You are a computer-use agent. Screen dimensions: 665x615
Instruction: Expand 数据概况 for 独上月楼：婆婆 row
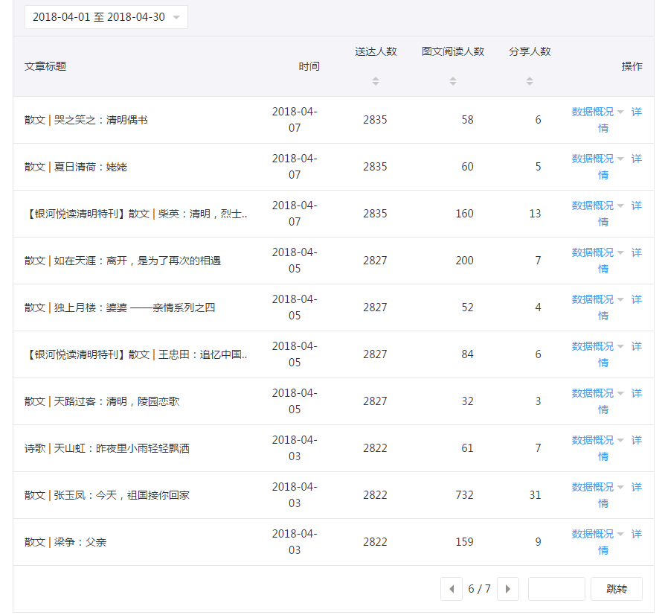[x=597, y=299]
